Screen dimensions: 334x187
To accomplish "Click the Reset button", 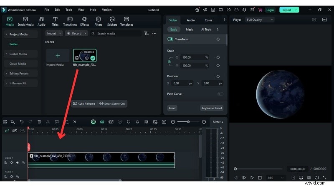I will coord(172,108).
